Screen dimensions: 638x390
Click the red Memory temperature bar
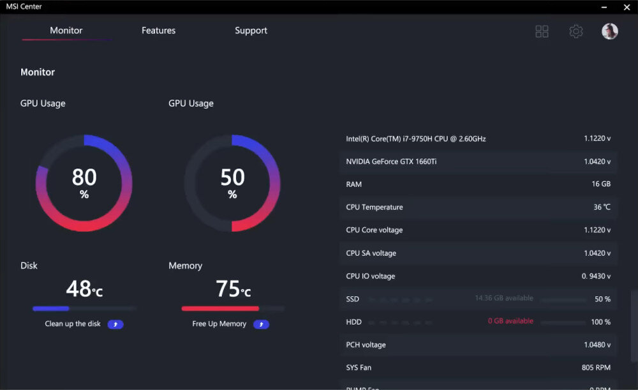(220, 308)
